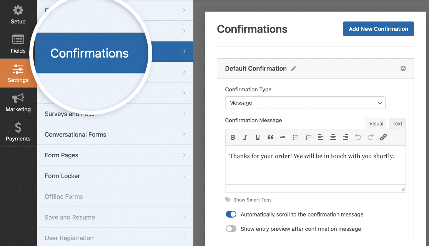
Task: Click the pencil icon to rename Default Confirmation
Action: [x=293, y=69]
